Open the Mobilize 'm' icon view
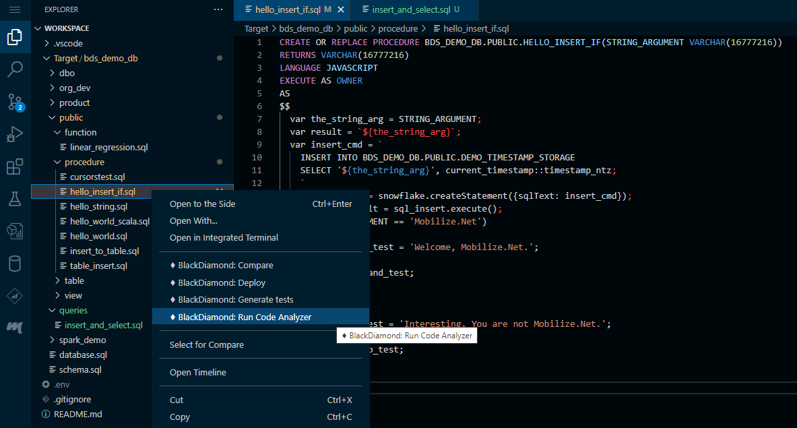Image resolution: width=797 pixels, height=428 pixels. (x=15, y=328)
